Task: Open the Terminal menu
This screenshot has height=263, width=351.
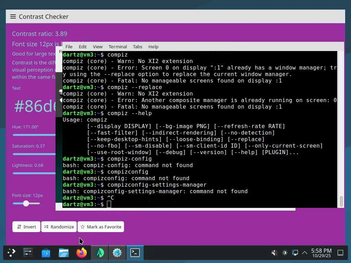Action: pyautogui.click(x=118, y=47)
